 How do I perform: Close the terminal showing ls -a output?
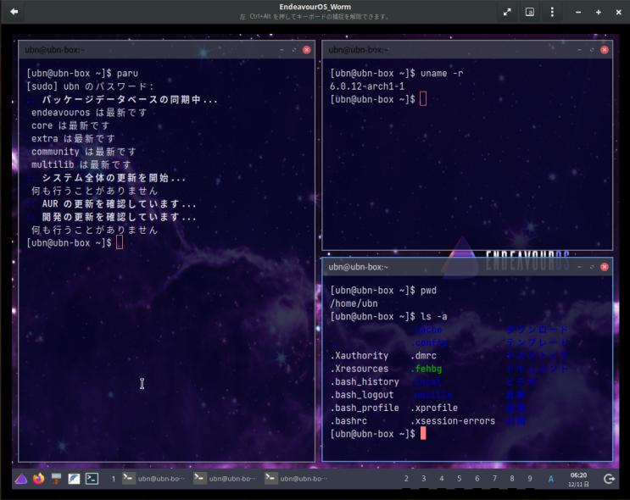point(605,267)
